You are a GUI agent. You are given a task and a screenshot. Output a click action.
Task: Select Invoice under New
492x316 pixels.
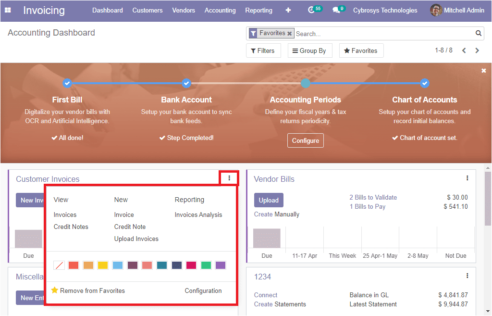pyautogui.click(x=124, y=215)
